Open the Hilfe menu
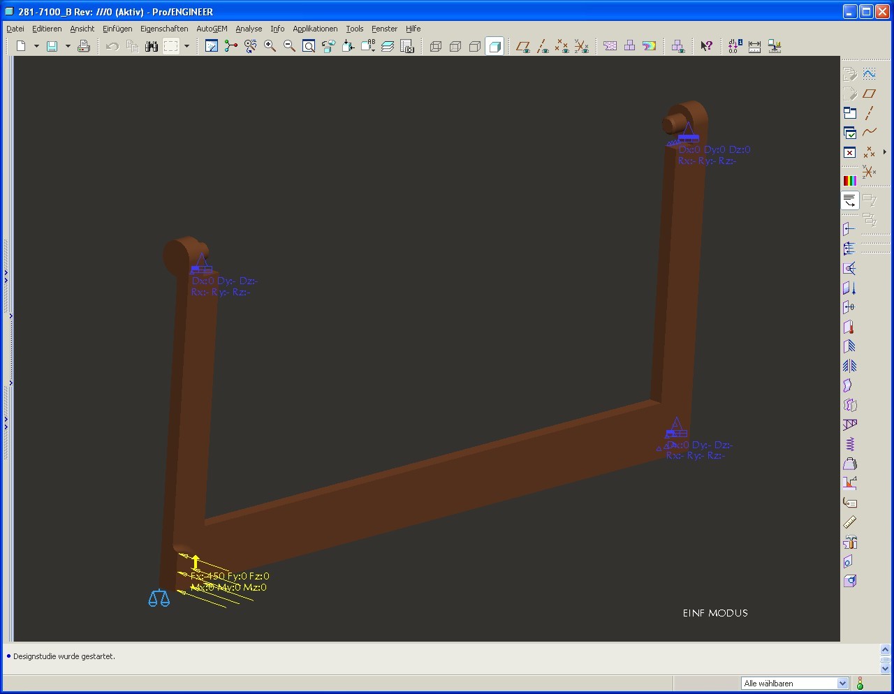Viewport: 894px width, 694px height. click(413, 29)
